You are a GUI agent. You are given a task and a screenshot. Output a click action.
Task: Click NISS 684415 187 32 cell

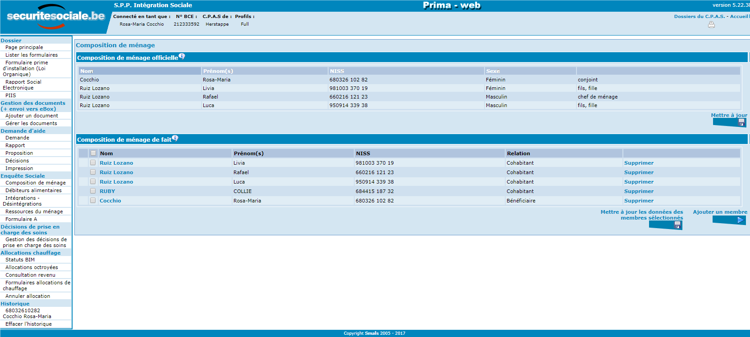pyautogui.click(x=375, y=191)
